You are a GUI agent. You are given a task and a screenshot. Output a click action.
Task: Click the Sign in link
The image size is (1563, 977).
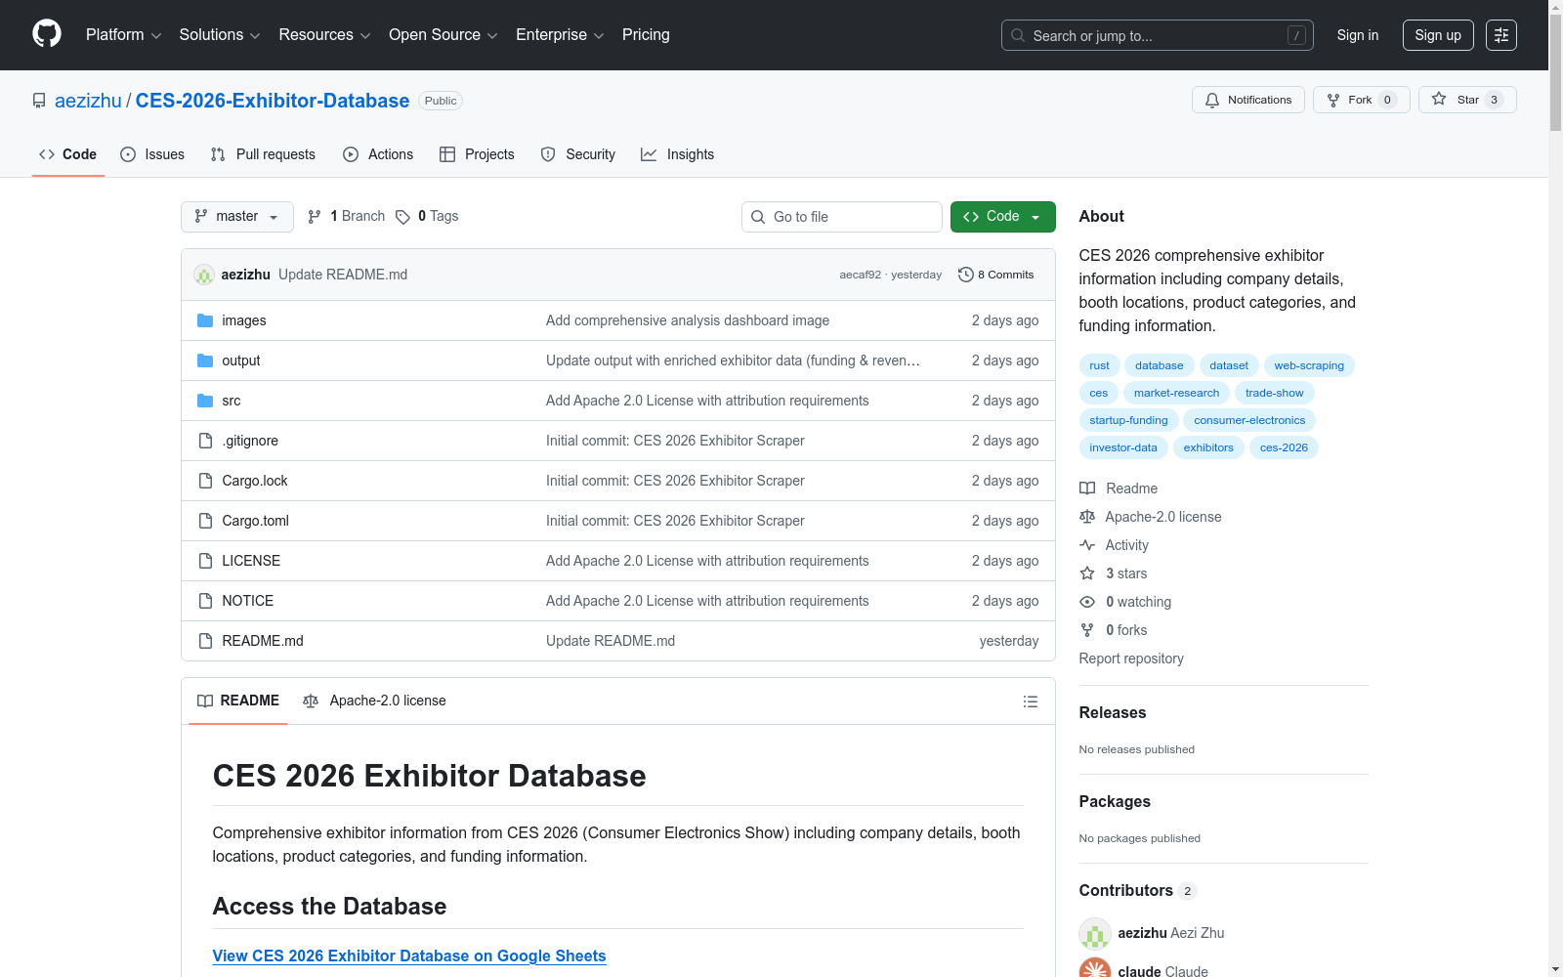(1358, 35)
